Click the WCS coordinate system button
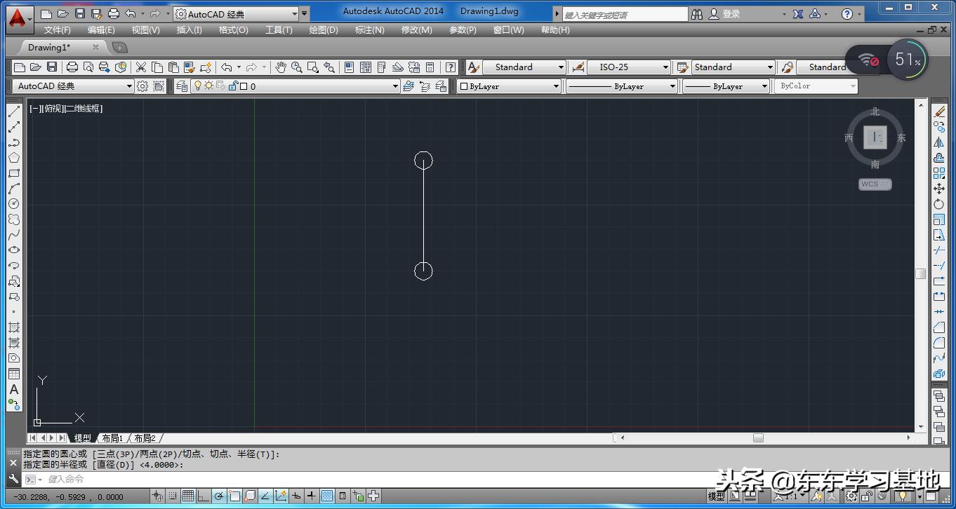 [875, 184]
